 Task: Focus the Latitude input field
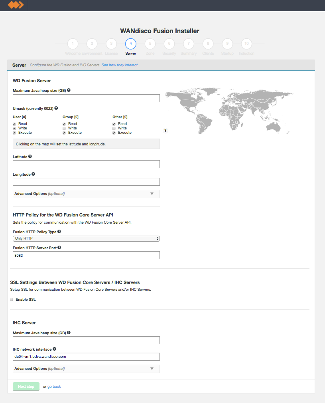(86, 164)
